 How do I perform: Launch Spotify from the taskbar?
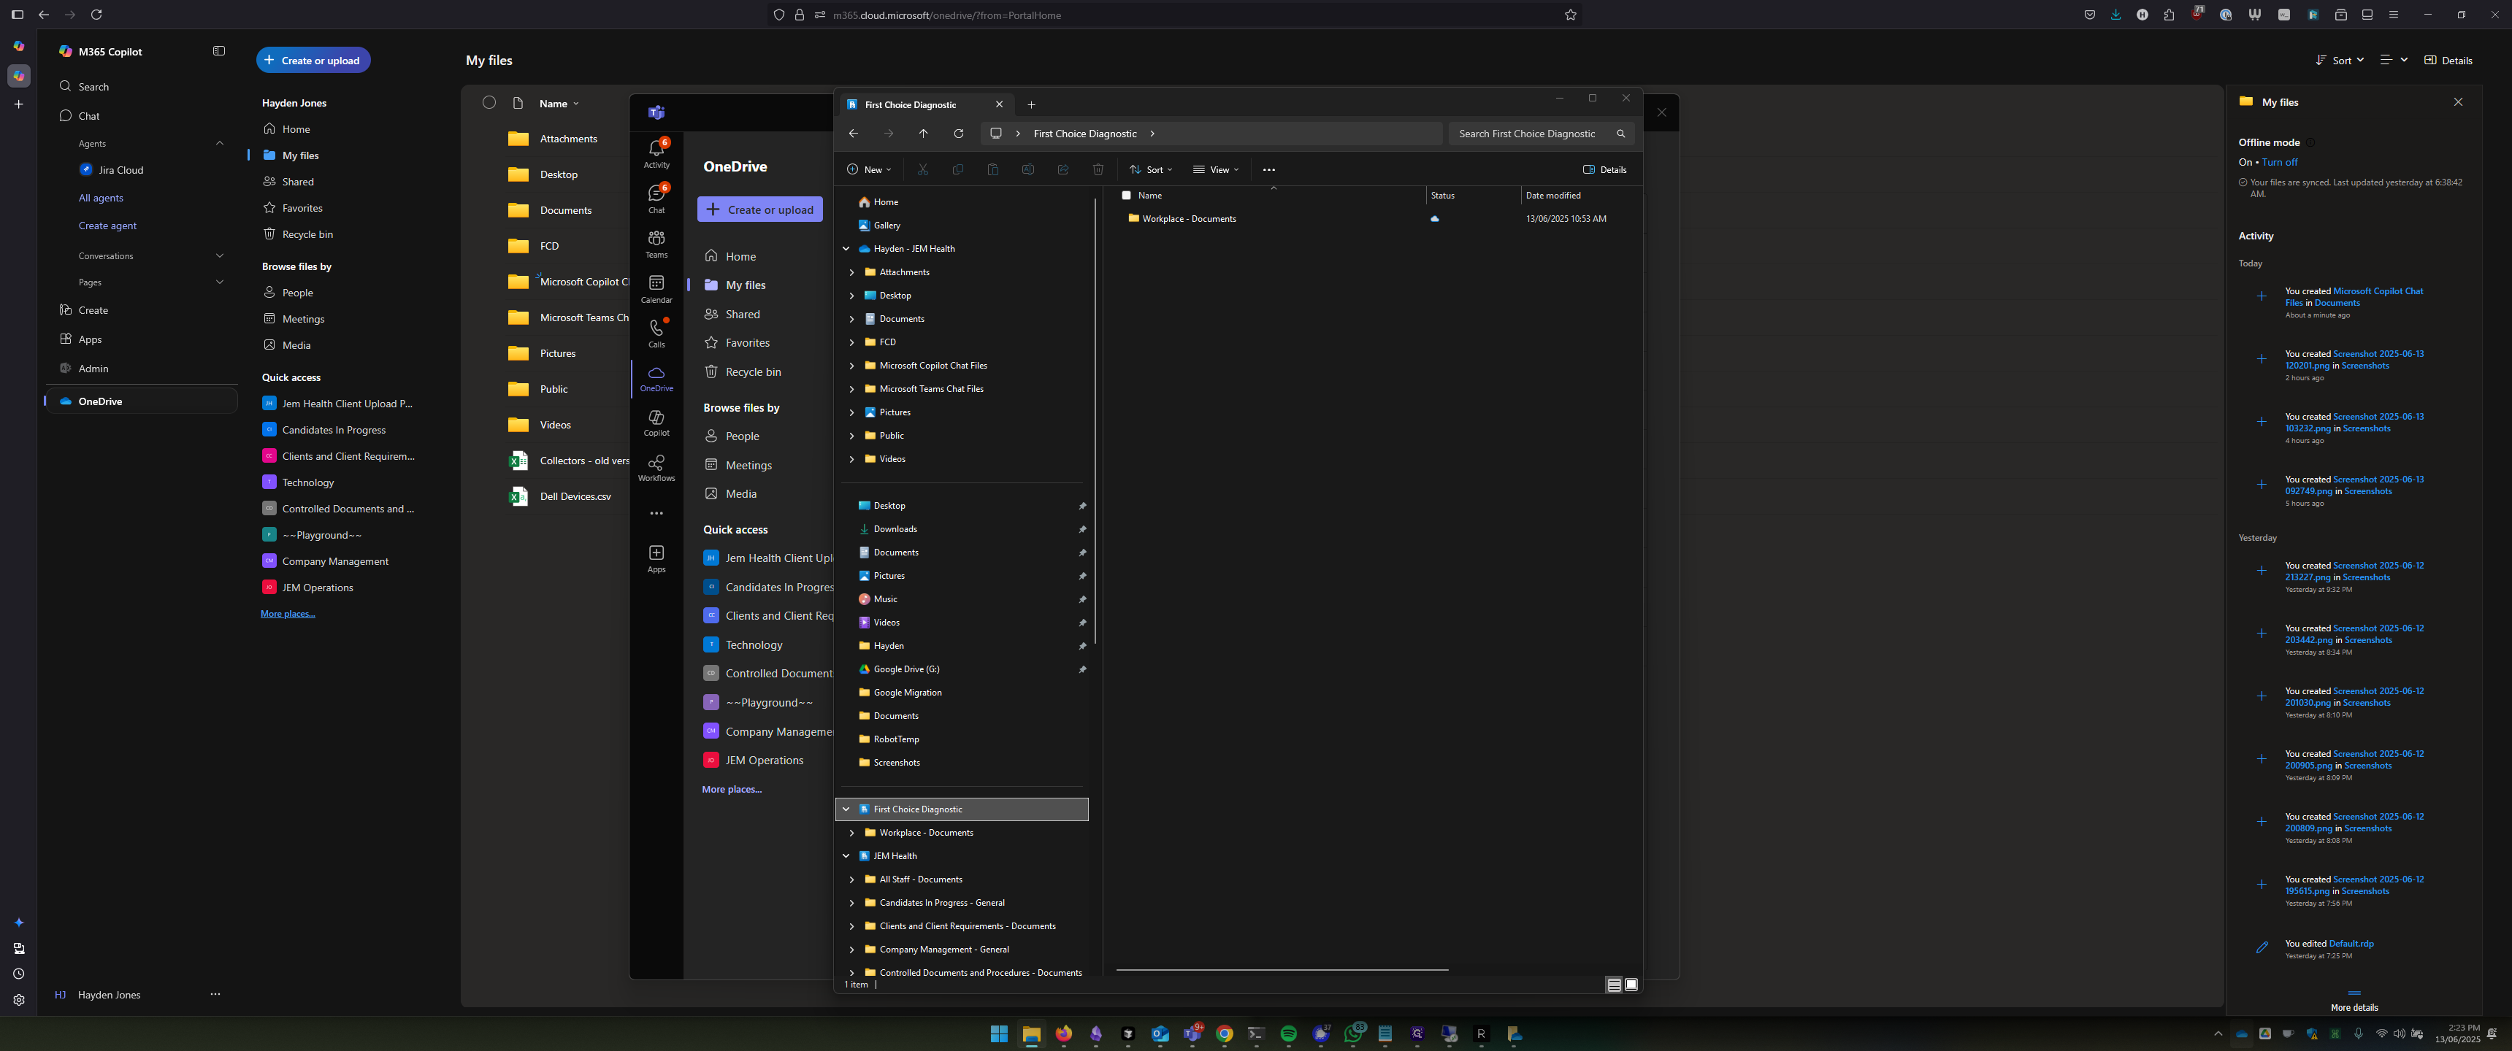(x=1288, y=1033)
